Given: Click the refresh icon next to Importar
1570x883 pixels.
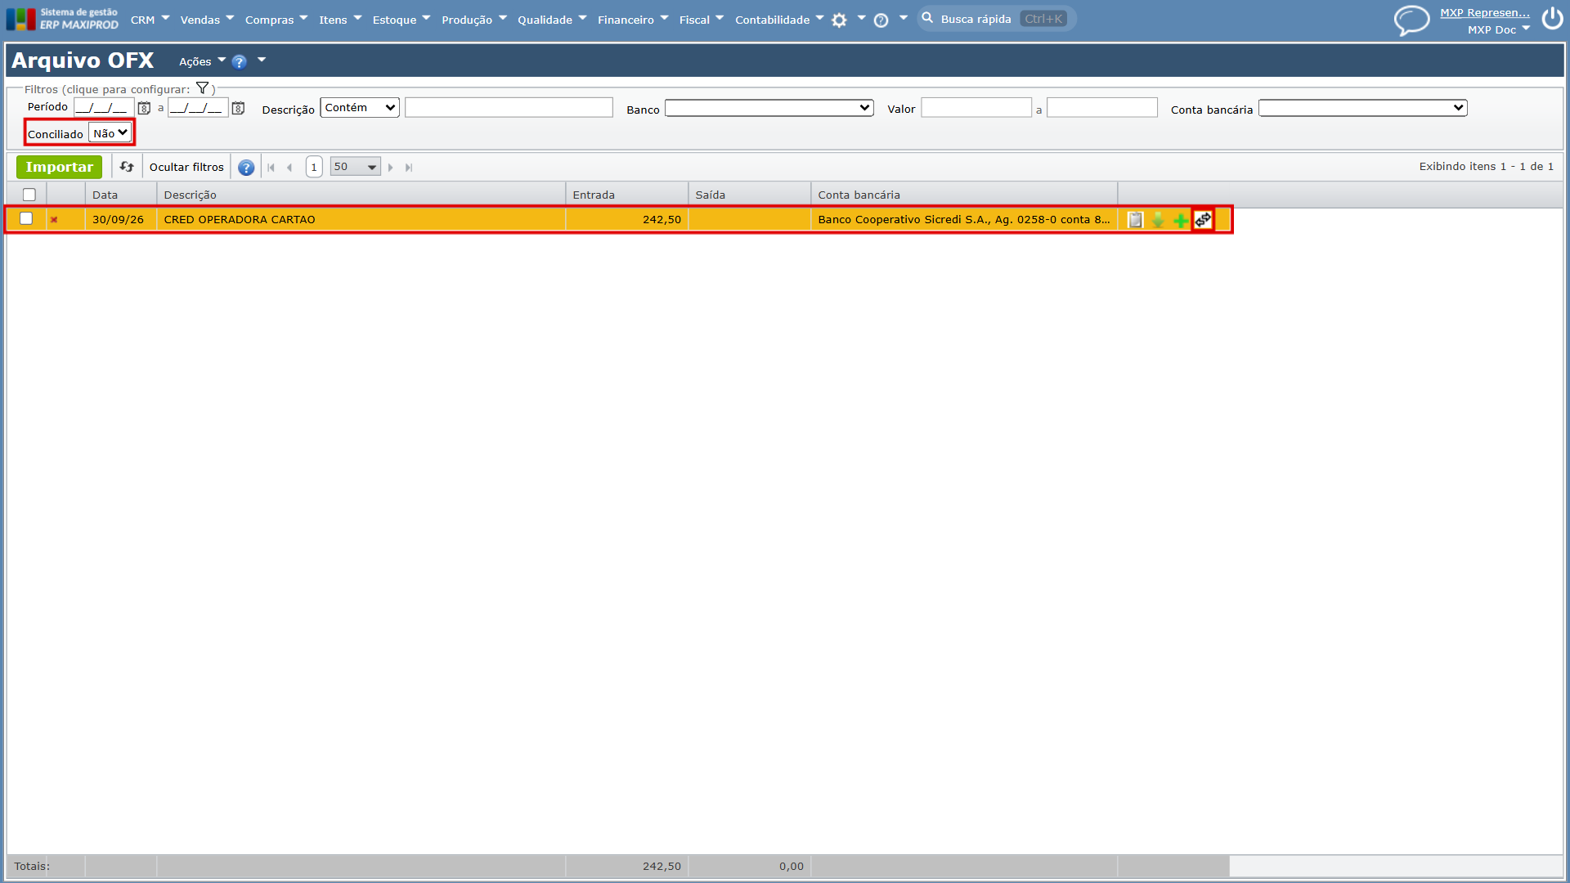Looking at the screenshot, I should click(x=127, y=167).
